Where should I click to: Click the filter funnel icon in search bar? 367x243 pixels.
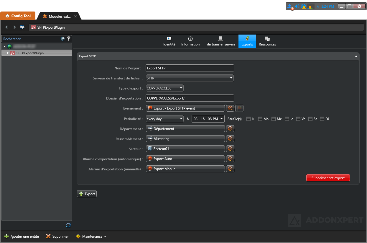point(69,39)
